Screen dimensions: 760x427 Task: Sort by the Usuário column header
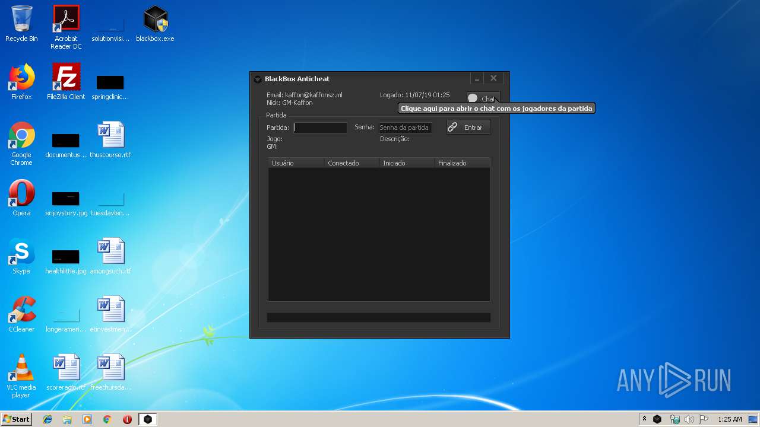tap(296, 163)
